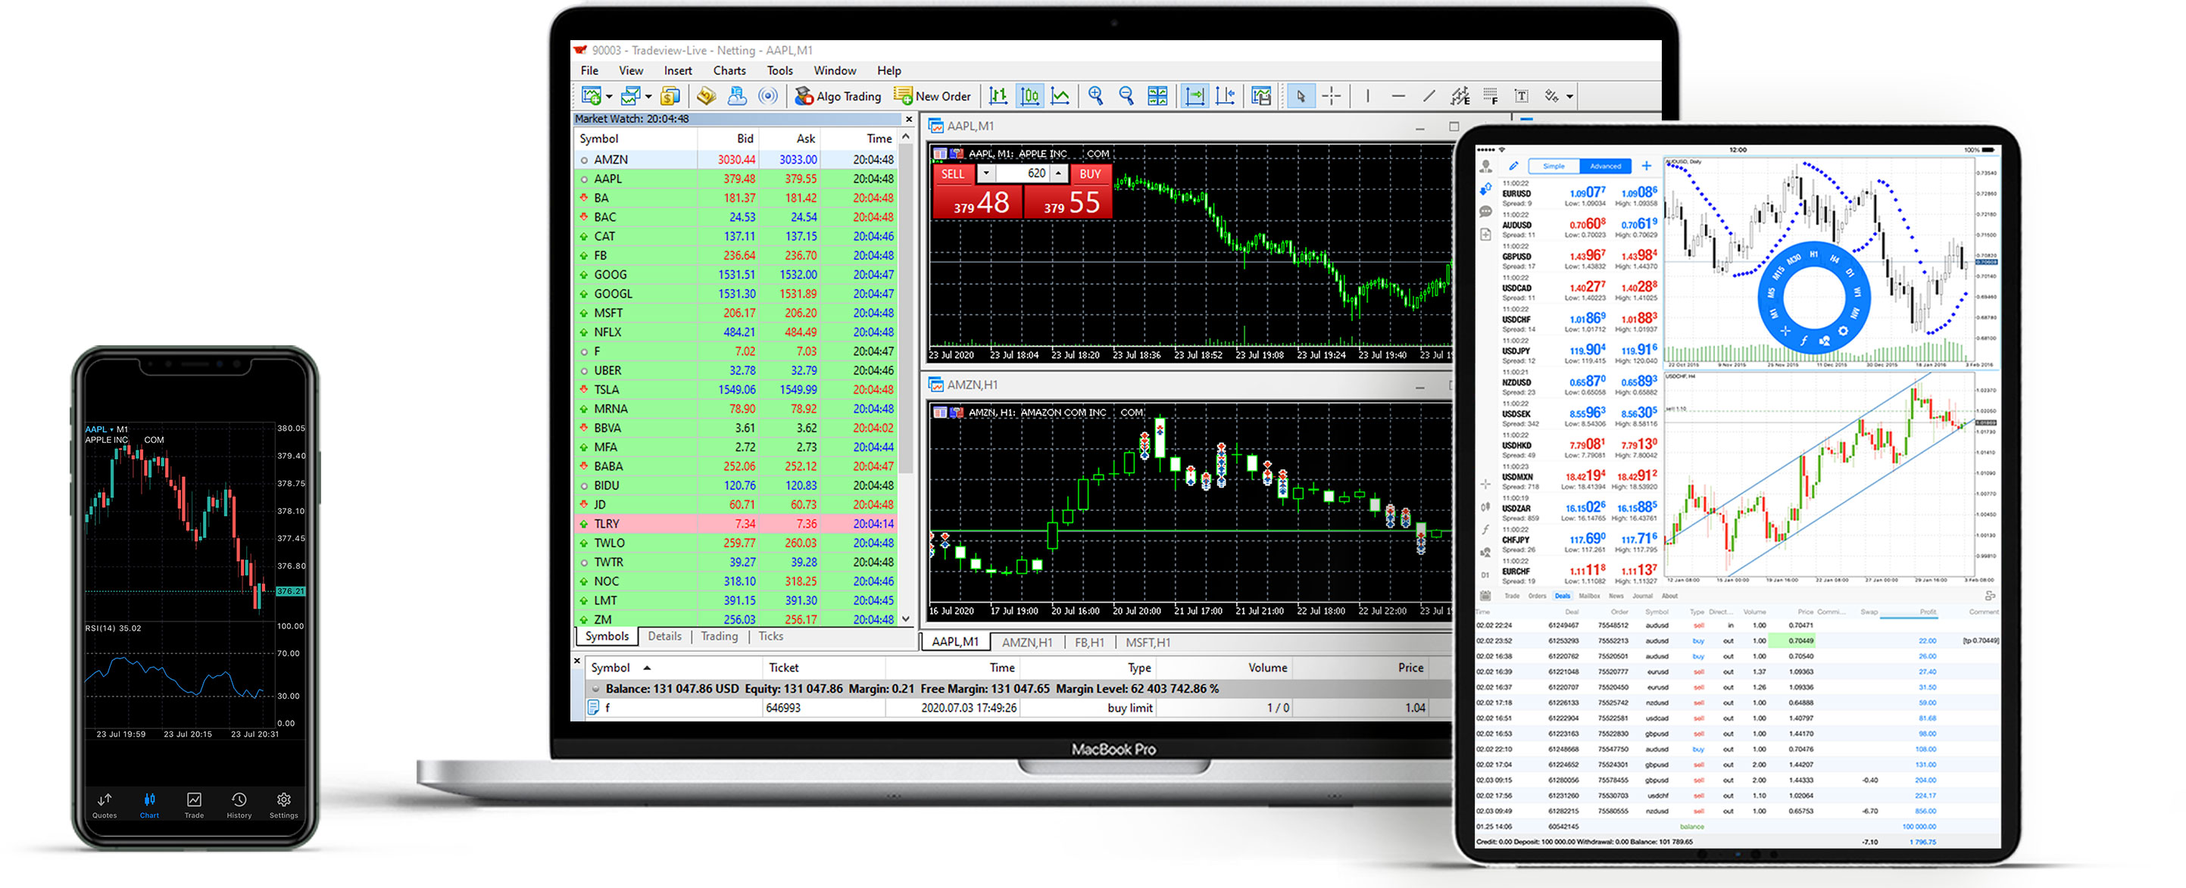Open the Trade tab on phone

(195, 804)
